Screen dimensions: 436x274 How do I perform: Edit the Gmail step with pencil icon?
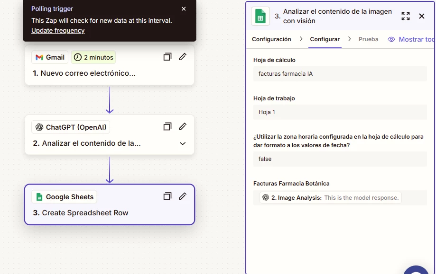(x=183, y=57)
